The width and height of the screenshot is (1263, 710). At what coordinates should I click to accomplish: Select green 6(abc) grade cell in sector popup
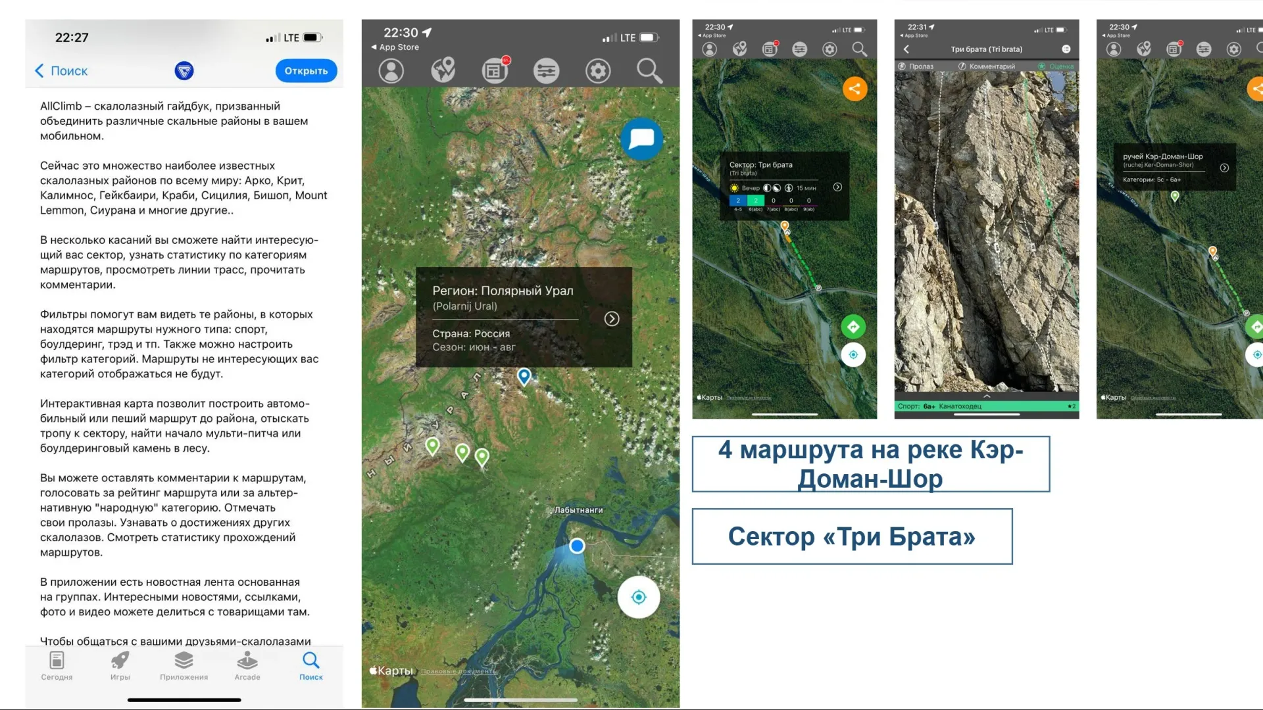click(756, 201)
